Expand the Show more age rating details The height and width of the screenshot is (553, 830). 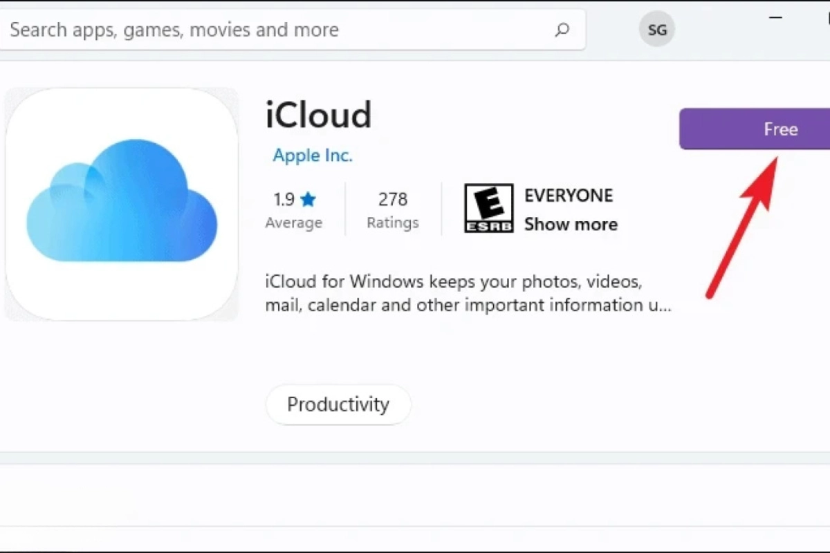pos(571,224)
